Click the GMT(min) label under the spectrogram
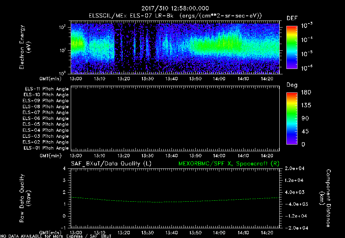Viewport: 345px width, 238px height. tap(51, 79)
